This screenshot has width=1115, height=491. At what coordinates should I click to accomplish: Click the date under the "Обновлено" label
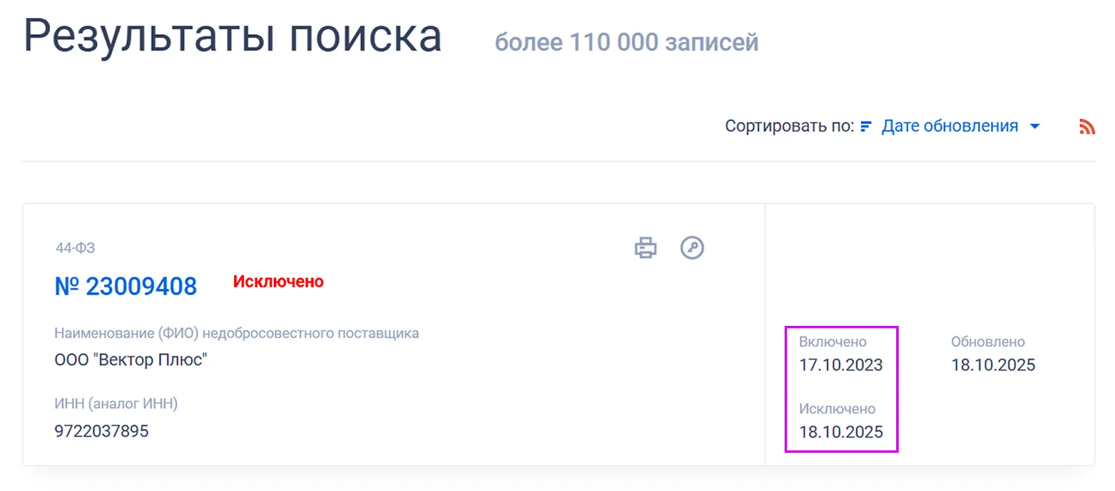(993, 365)
